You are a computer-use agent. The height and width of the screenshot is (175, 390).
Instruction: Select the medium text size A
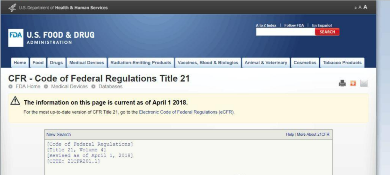[360, 7]
